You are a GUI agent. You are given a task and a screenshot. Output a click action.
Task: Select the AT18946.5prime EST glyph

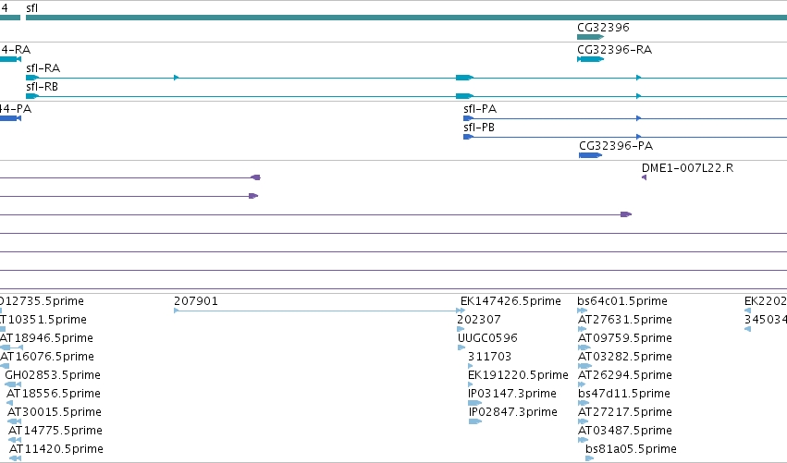[11, 347]
